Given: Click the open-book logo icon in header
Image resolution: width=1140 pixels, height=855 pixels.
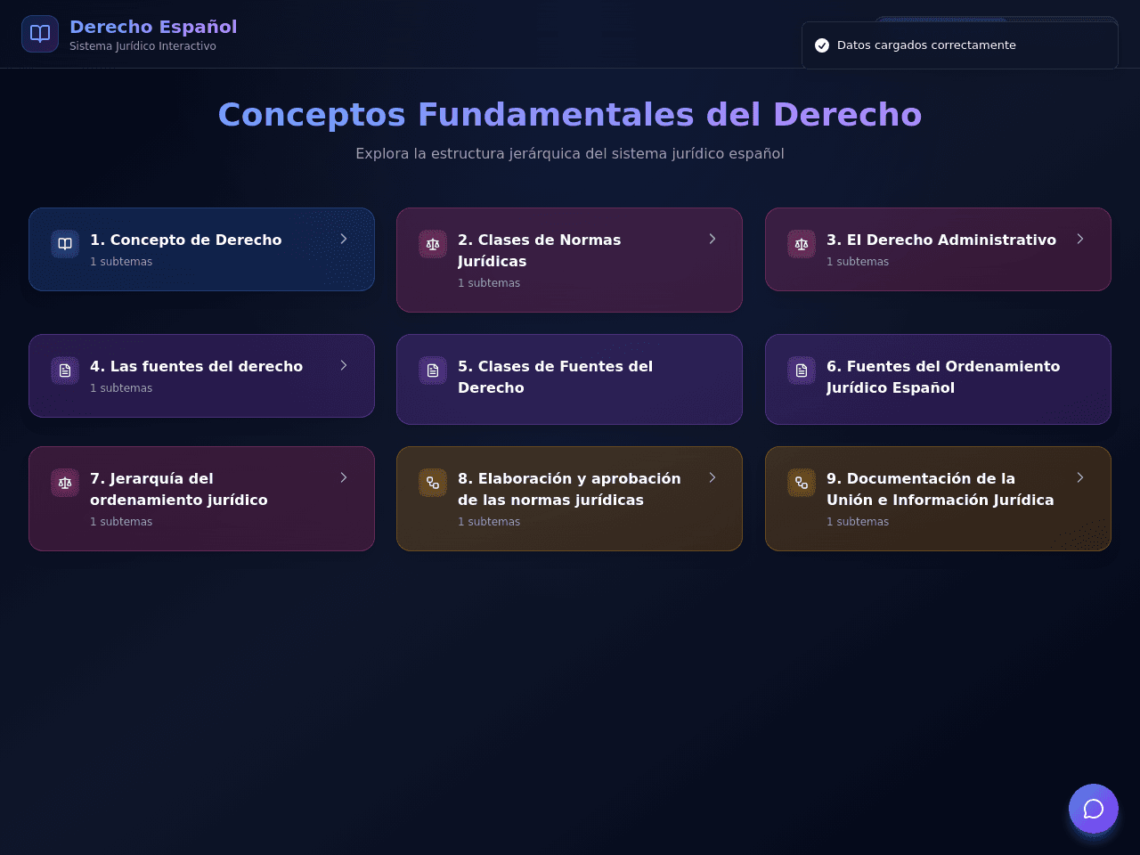Looking at the screenshot, I should (x=40, y=34).
